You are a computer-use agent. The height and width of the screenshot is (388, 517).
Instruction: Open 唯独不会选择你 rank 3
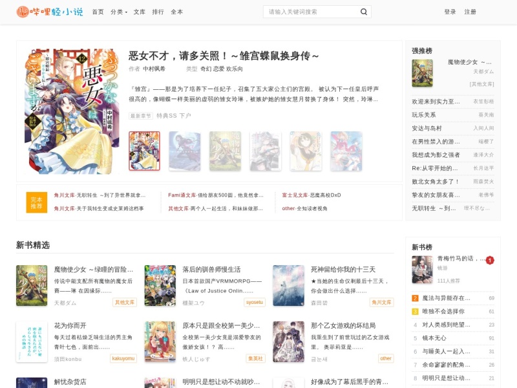pyautogui.click(x=443, y=312)
